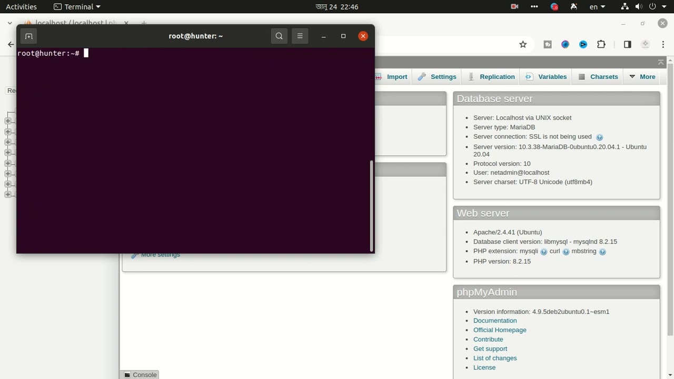Click the Terminal window vertical scrollbar
This screenshot has height=379, width=674.
tap(372, 205)
